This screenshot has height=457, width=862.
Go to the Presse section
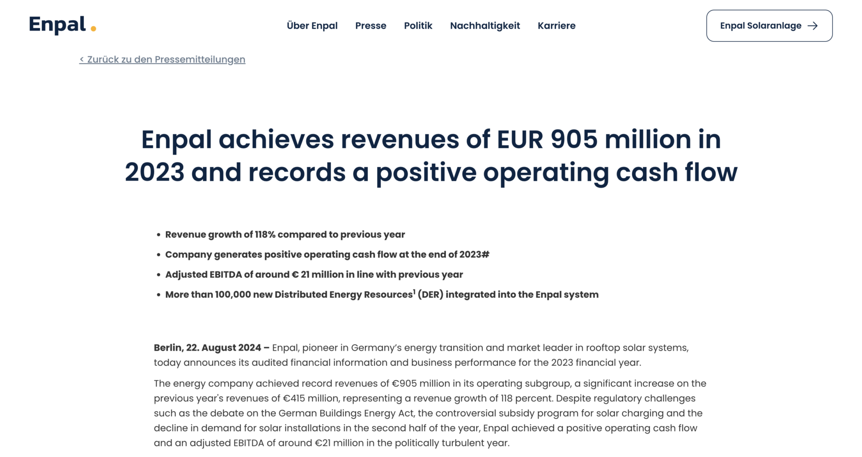click(370, 26)
